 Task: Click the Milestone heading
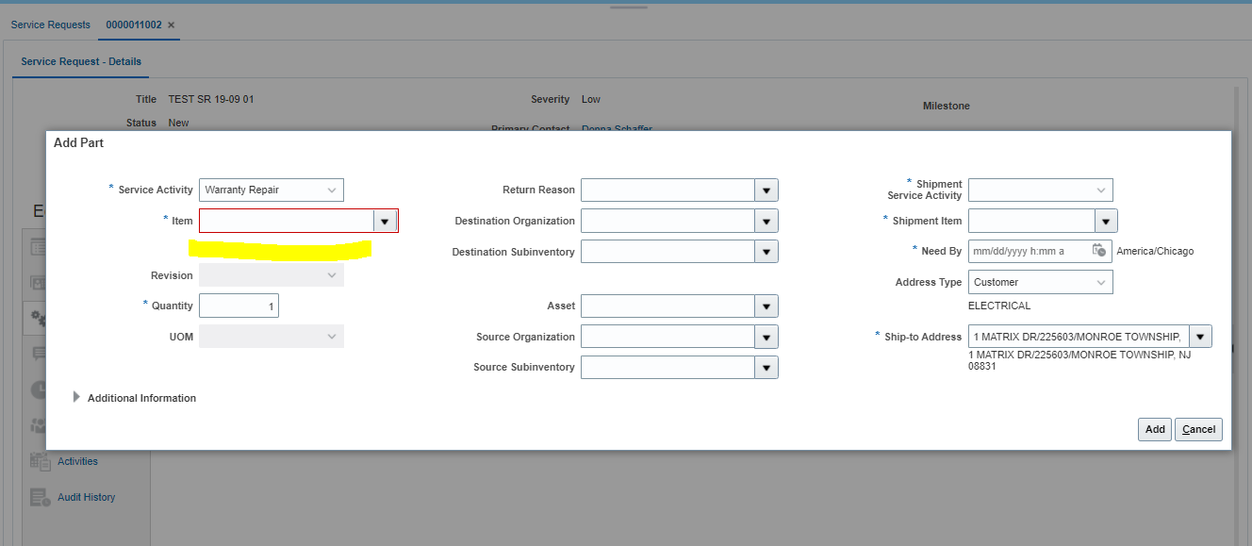click(x=946, y=106)
